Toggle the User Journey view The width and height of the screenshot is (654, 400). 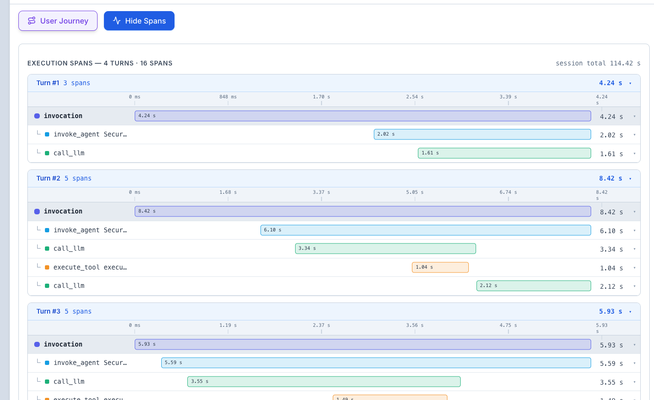pos(58,21)
